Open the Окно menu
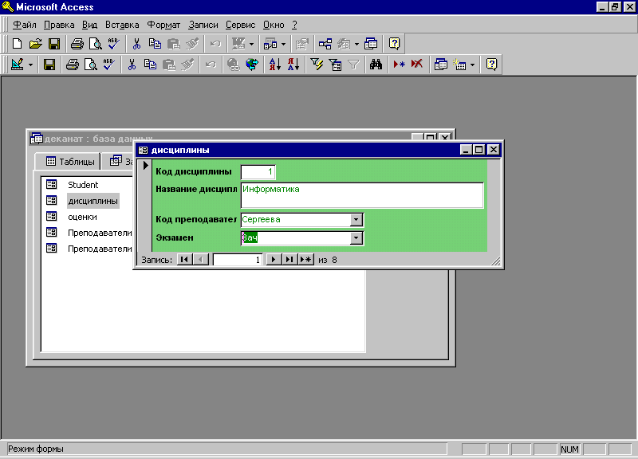This screenshot has width=638, height=459. (x=274, y=25)
